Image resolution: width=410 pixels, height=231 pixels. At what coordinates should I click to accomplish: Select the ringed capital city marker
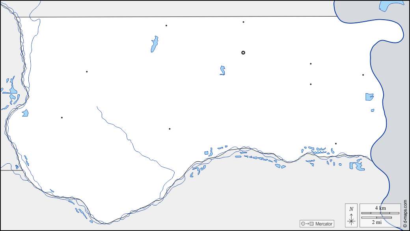(x=243, y=52)
